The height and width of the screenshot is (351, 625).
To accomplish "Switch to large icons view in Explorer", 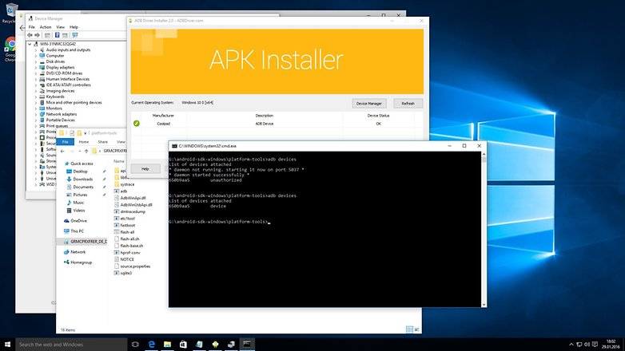I will point(417,329).
